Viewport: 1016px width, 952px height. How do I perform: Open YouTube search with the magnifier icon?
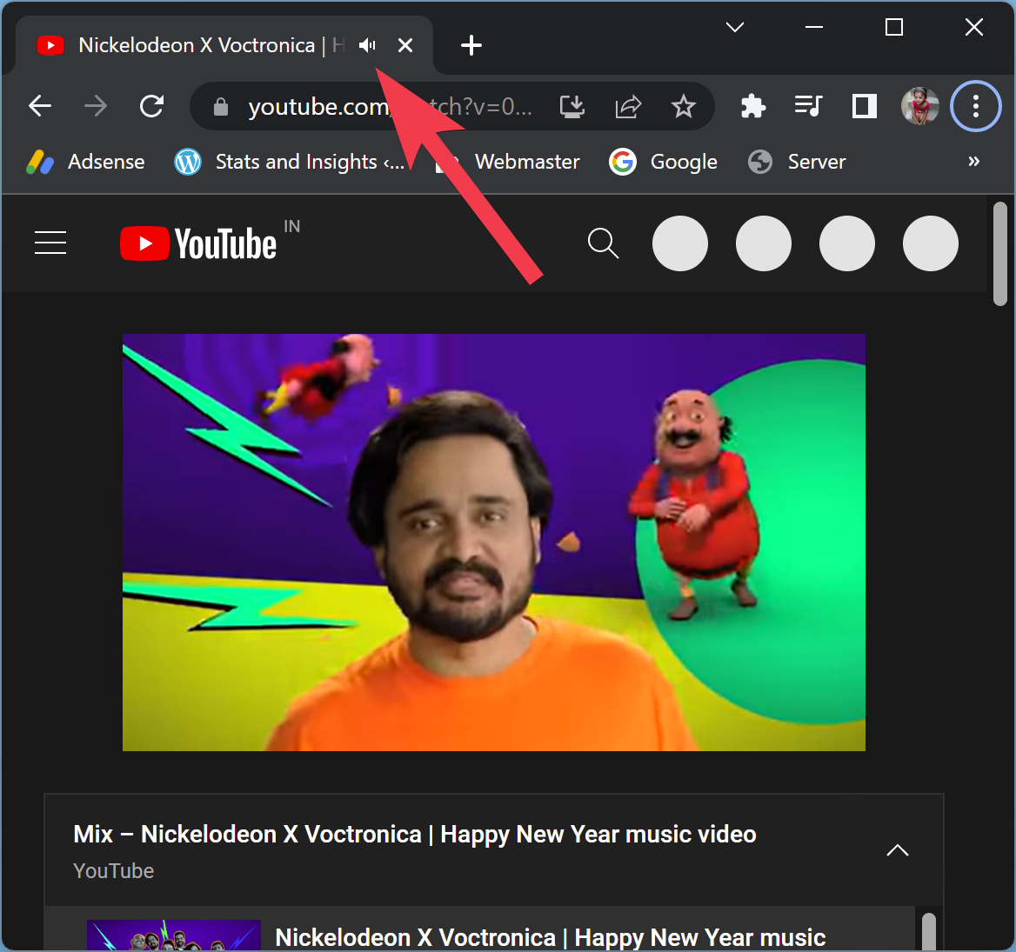604,243
